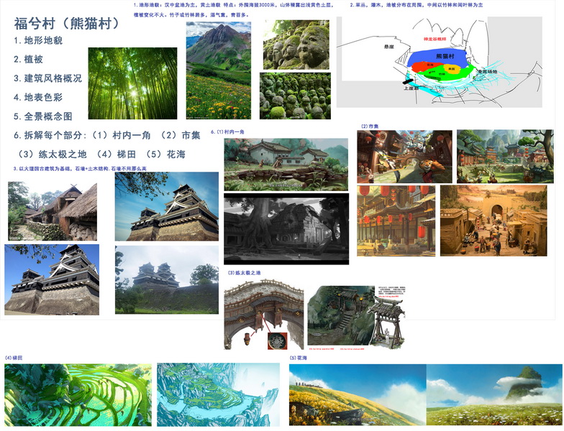Click the title 福兮村（熊猫村）
This screenshot has height=431, width=564.
[x=67, y=24]
